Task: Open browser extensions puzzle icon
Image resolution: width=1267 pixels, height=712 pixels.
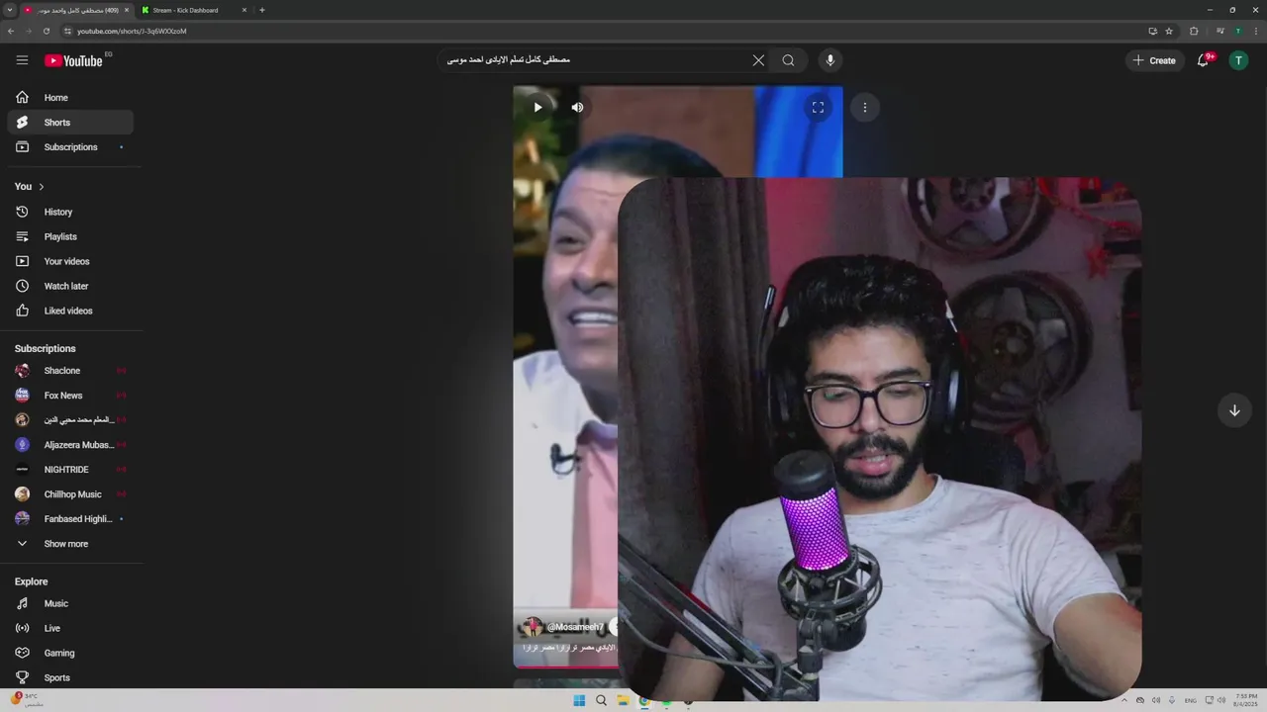Action: (x=1194, y=31)
